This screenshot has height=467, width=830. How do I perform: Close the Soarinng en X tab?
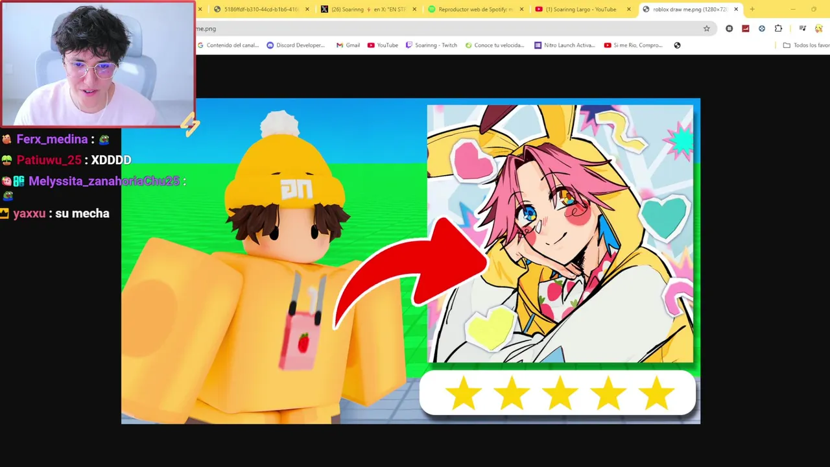tap(414, 9)
